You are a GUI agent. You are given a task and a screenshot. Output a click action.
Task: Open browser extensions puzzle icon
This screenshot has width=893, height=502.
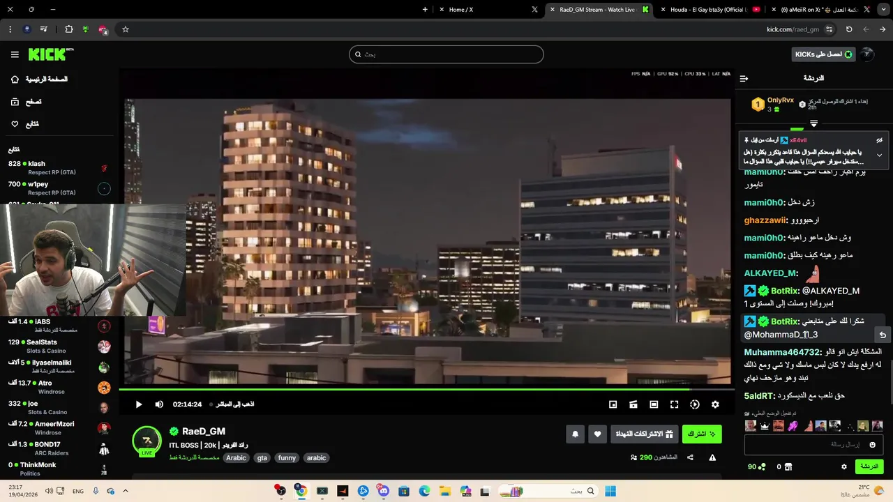[69, 29]
